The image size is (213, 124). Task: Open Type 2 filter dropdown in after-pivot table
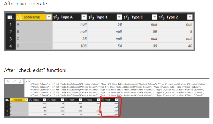tap(190, 17)
